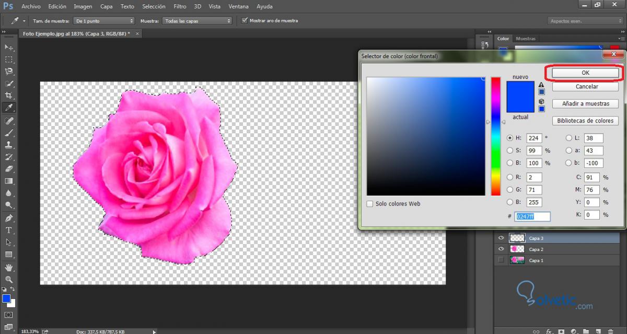Click the Bibliotecas de colores button

pyautogui.click(x=585, y=121)
